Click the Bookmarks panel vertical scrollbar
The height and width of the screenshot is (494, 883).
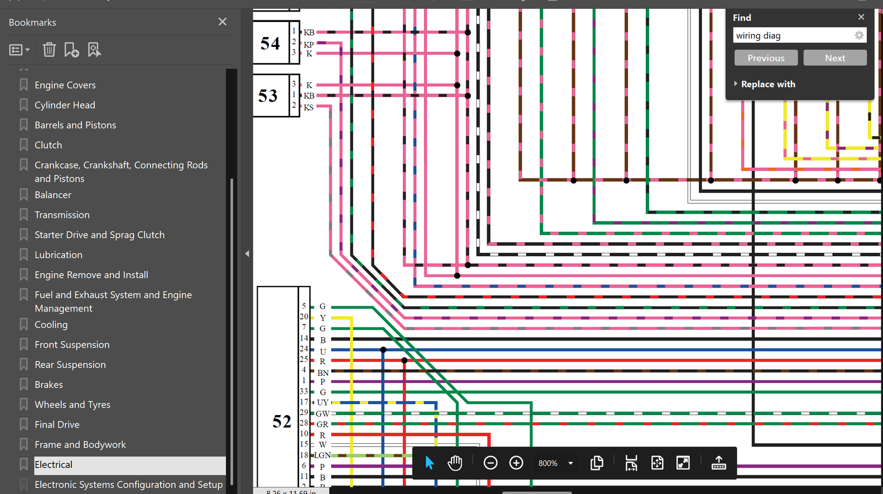click(x=232, y=331)
